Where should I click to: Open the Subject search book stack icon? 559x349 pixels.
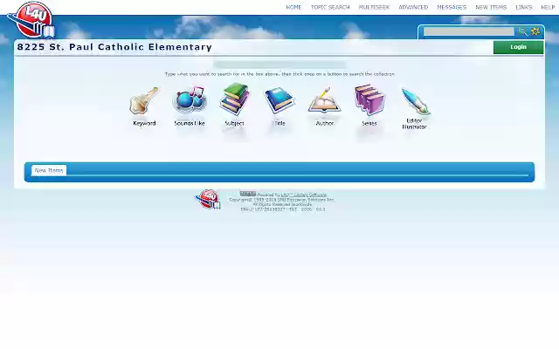[x=234, y=99]
